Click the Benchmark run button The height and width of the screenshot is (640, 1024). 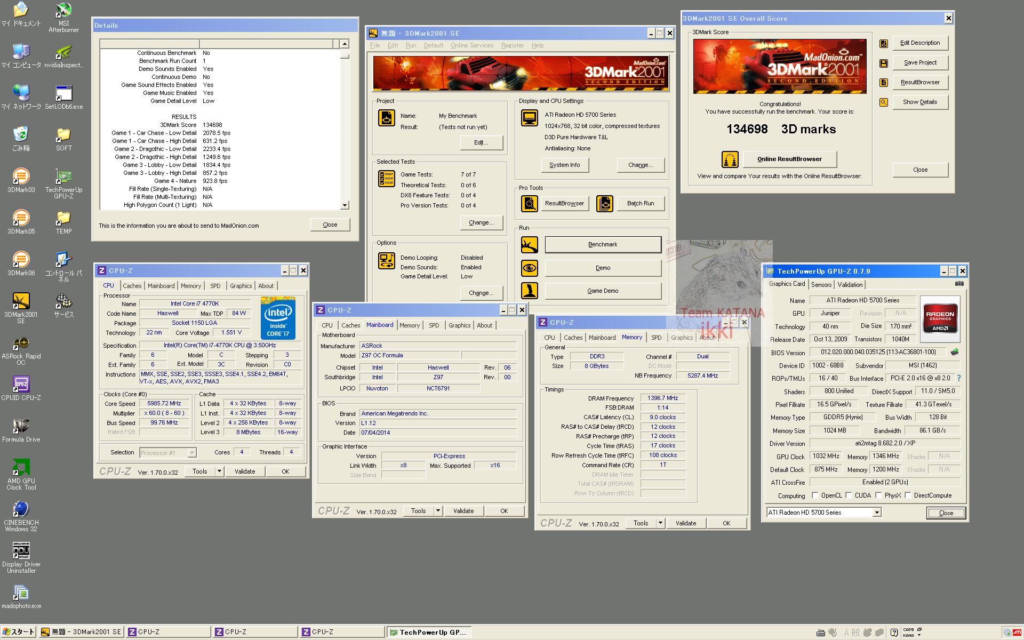[x=603, y=245]
